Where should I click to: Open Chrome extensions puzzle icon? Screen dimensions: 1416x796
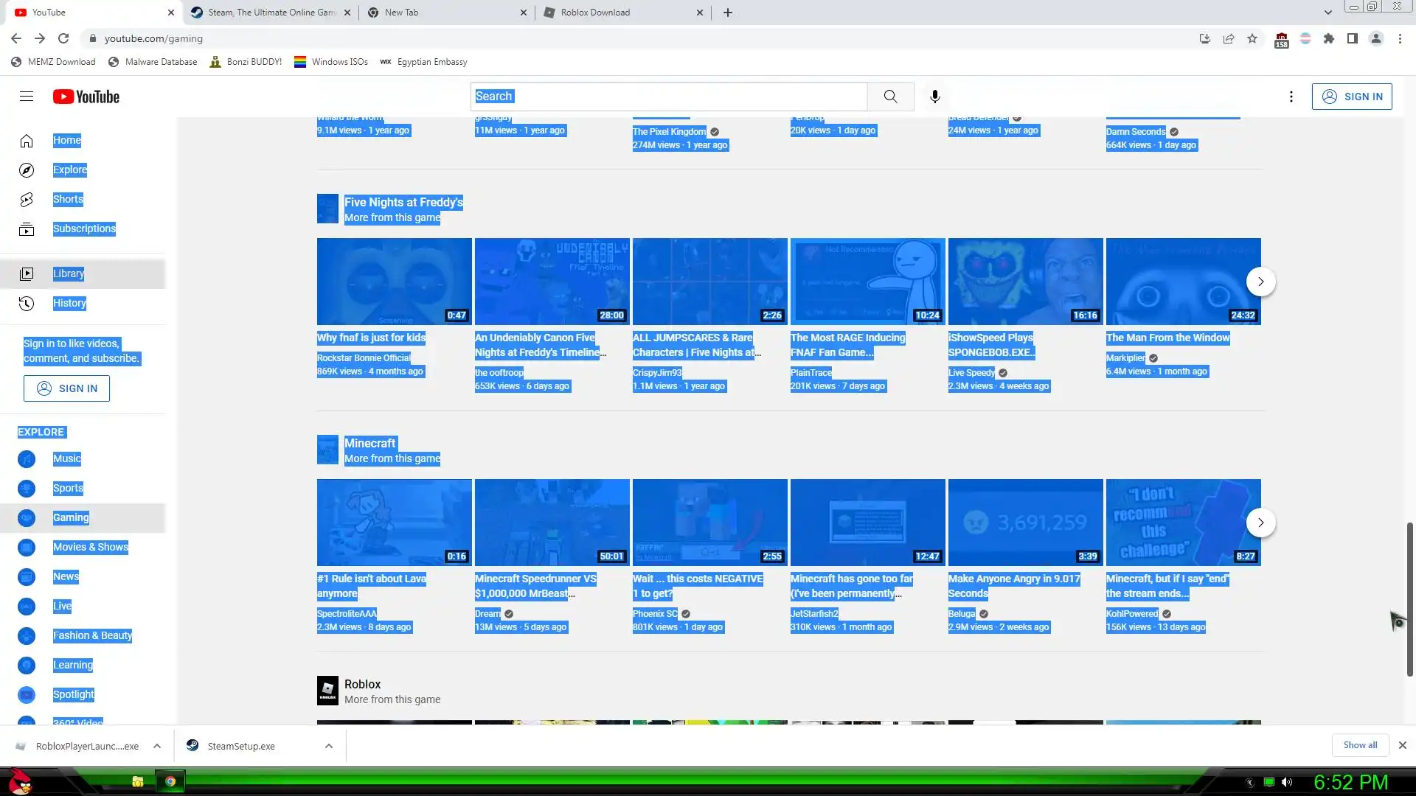pyautogui.click(x=1329, y=38)
